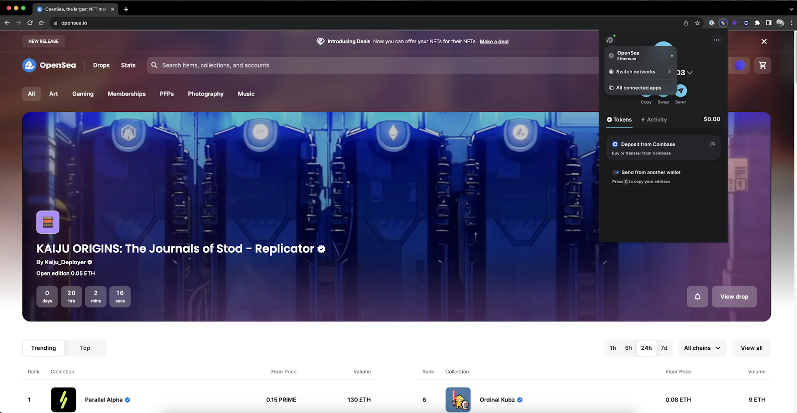Open the account profile avatar
The height and width of the screenshot is (413, 797).
coord(740,65)
